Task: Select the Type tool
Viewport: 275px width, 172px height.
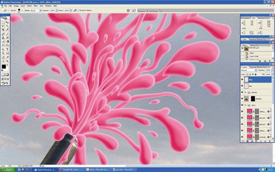Action: (7, 50)
